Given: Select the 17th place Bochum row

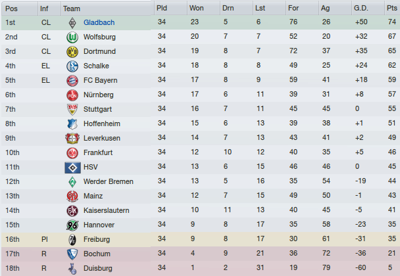Looking at the screenshot, I should coord(201,254).
